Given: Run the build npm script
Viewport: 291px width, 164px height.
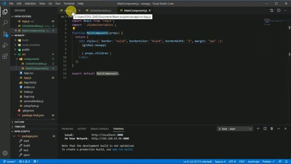Looking at the screenshot, I should coord(26,145).
